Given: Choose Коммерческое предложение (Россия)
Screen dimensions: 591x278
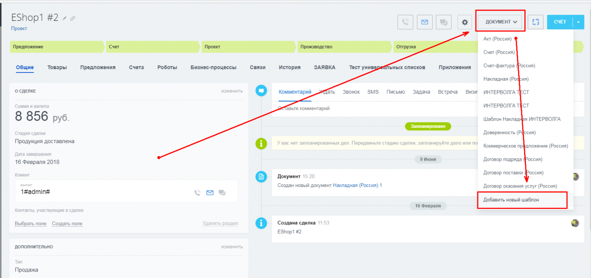Looking at the screenshot, I should point(526,146).
